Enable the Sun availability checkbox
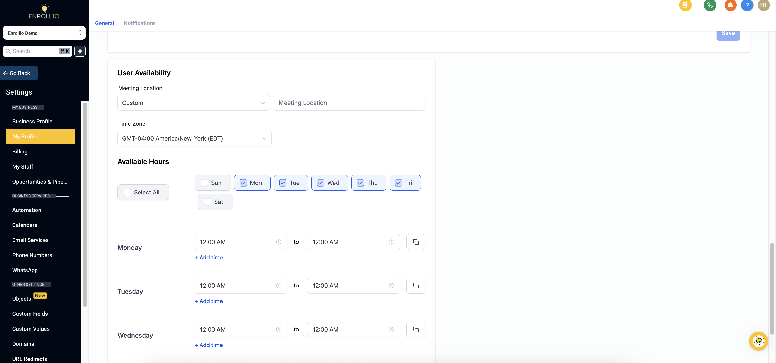The height and width of the screenshot is (363, 776). coord(204,183)
